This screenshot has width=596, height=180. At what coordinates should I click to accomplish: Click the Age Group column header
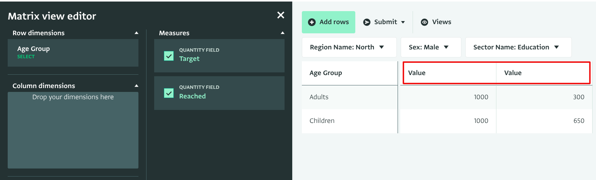(326, 73)
